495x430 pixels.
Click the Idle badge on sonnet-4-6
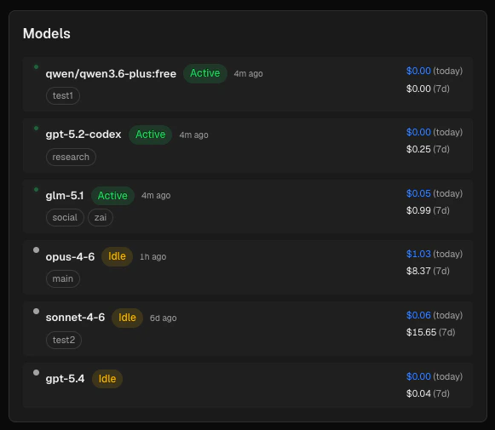point(127,318)
